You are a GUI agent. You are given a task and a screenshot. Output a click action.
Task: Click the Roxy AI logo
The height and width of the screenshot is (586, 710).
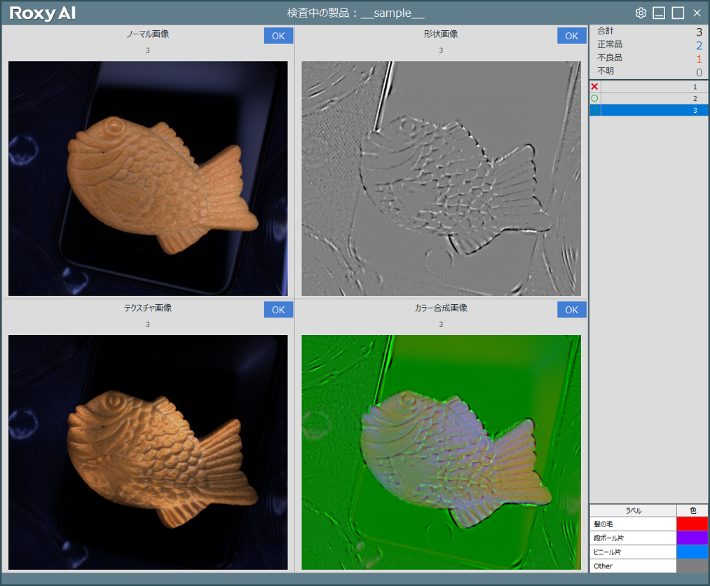[43, 13]
